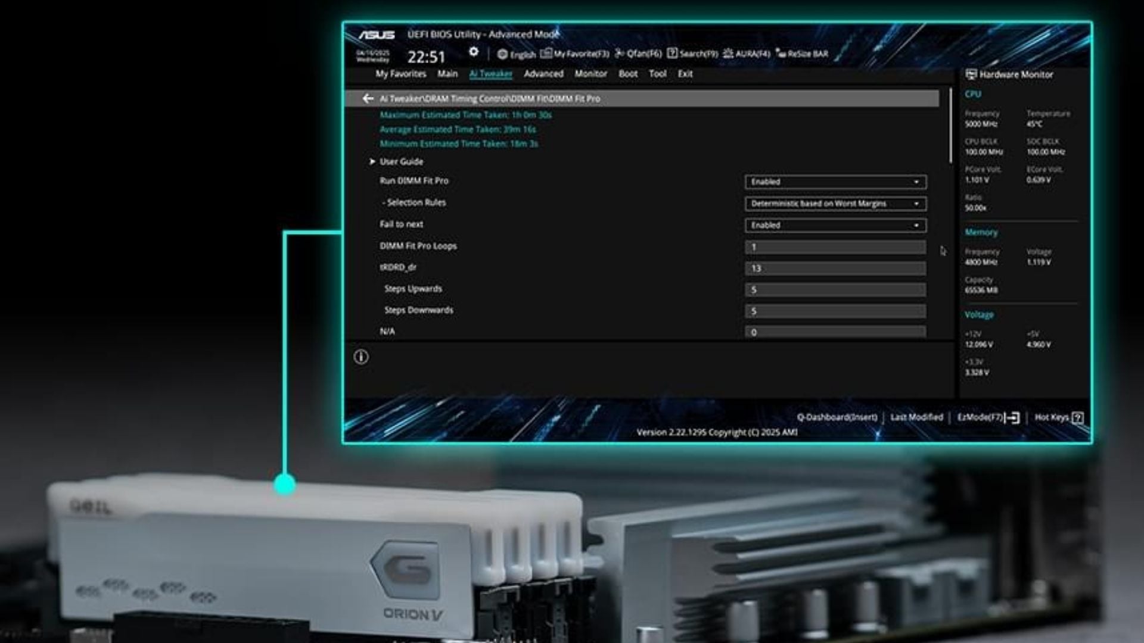Open Hot Keys help

[1059, 417]
